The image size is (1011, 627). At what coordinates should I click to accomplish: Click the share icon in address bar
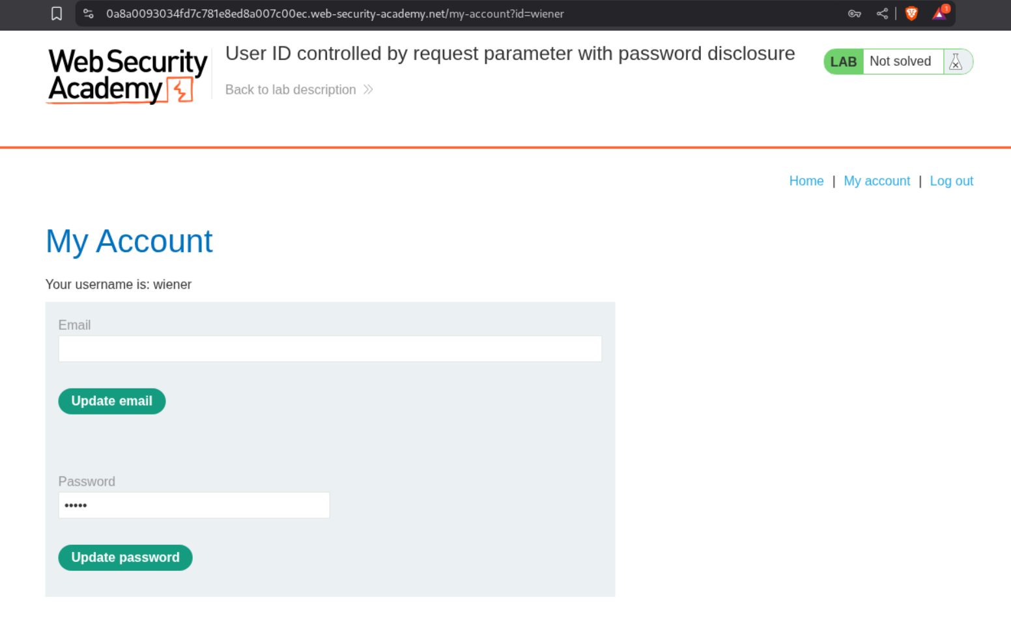[882, 14]
